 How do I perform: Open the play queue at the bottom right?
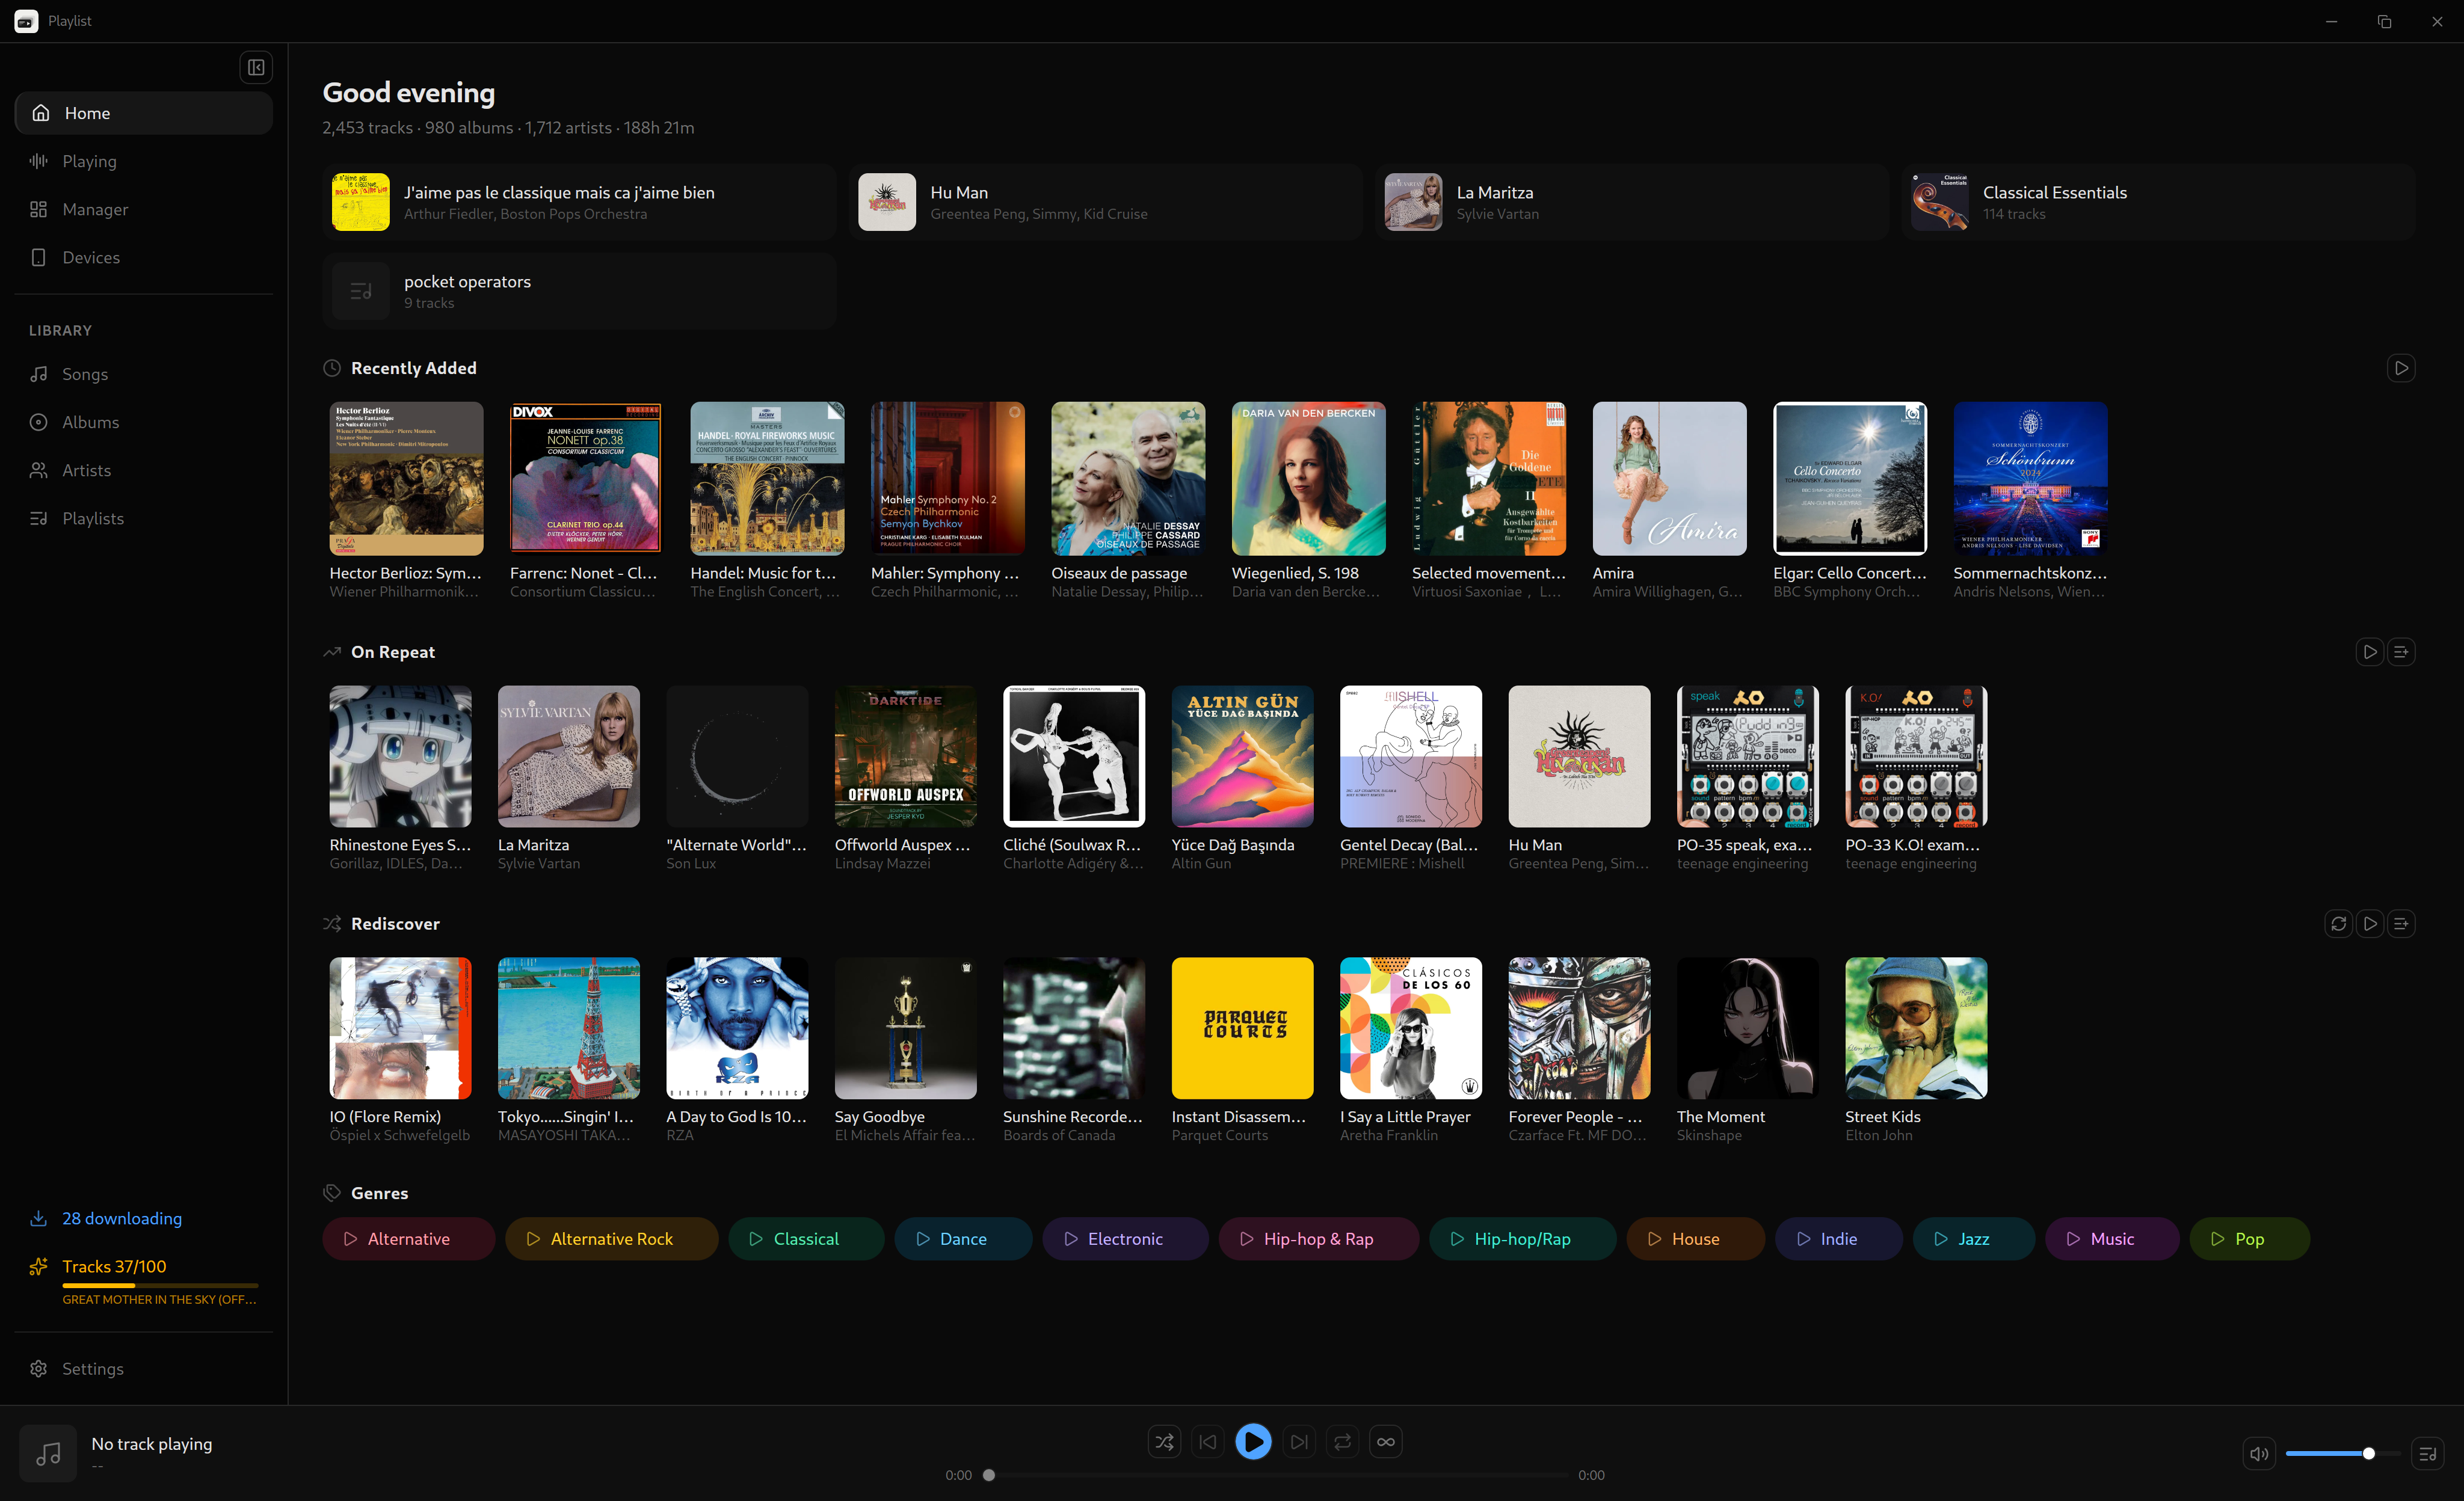pyautogui.click(x=2428, y=1454)
